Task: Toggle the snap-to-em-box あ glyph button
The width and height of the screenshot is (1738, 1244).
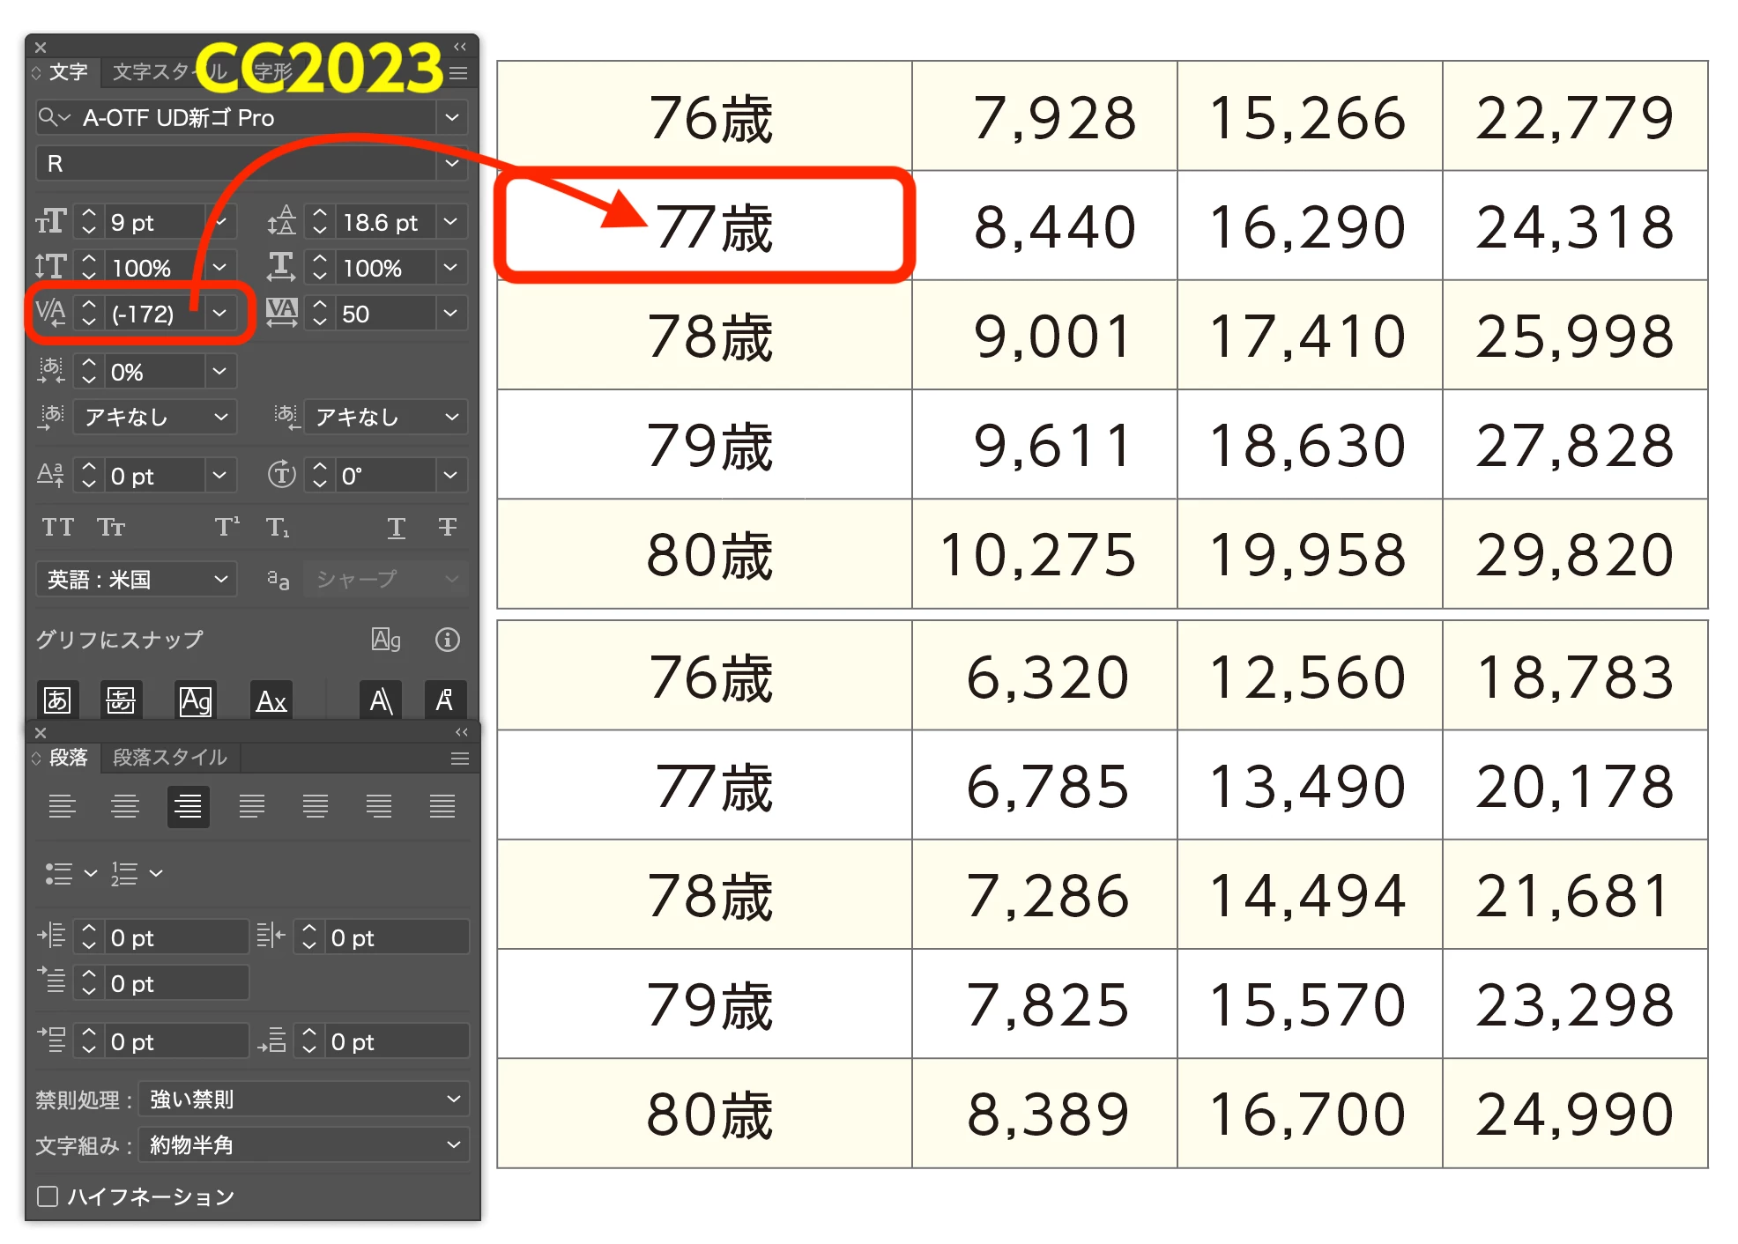Action: (57, 701)
